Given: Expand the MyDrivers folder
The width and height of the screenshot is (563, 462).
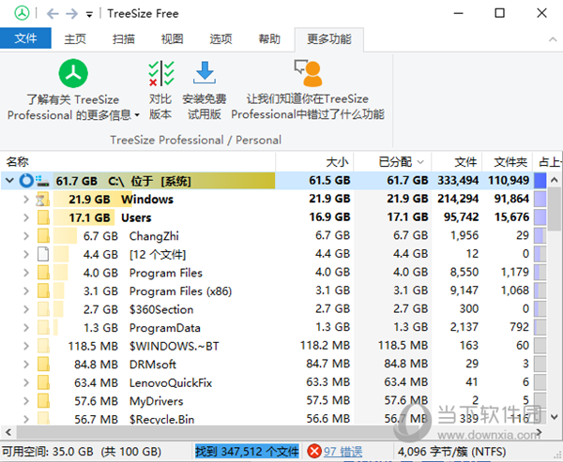Looking at the screenshot, I should (26, 401).
